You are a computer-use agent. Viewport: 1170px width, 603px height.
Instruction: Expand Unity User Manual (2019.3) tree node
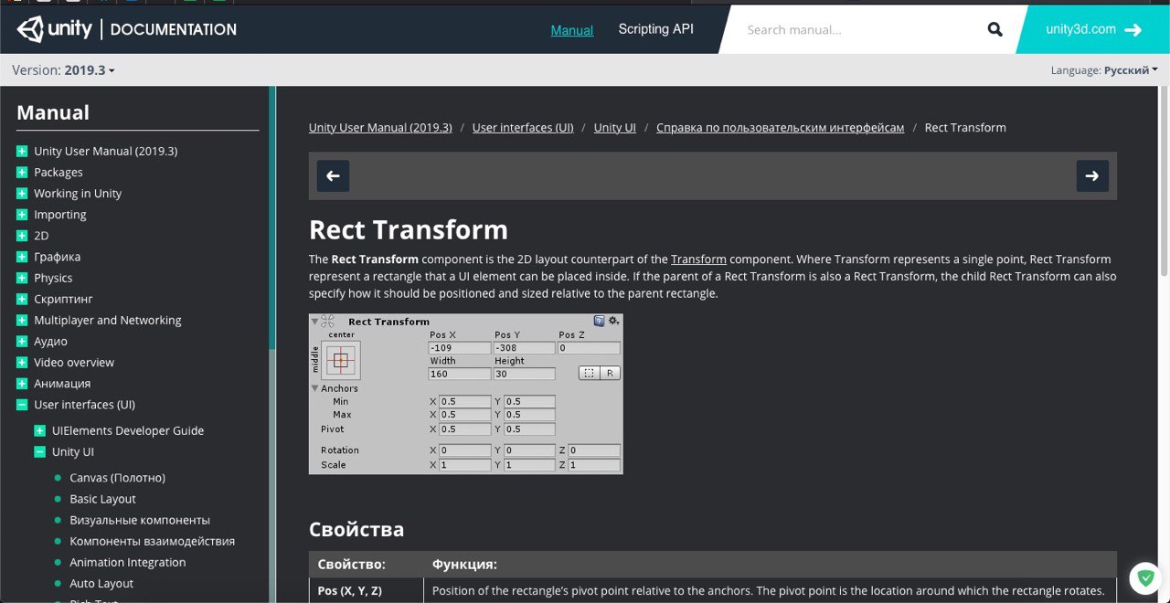pyautogui.click(x=22, y=152)
